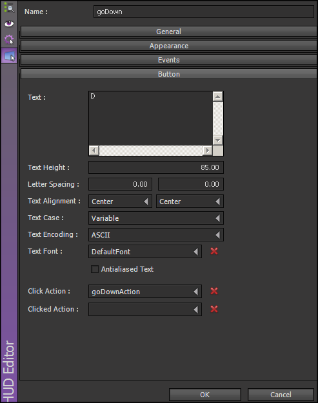Open the goDownAction Click Action dropdown
This screenshot has height=403, width=318.
pos(145,292)
